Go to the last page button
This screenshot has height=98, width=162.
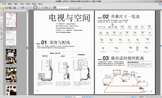click(x=87, y=97)
